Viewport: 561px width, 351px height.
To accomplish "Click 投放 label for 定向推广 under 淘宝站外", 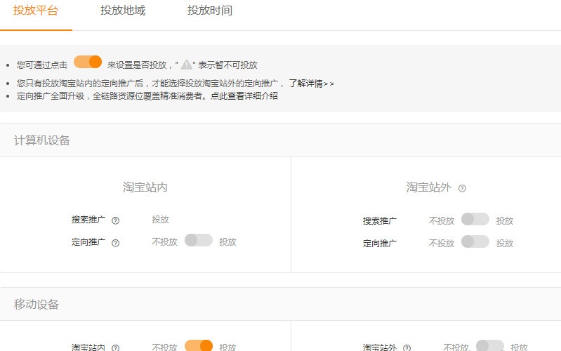I will point(504,244).
